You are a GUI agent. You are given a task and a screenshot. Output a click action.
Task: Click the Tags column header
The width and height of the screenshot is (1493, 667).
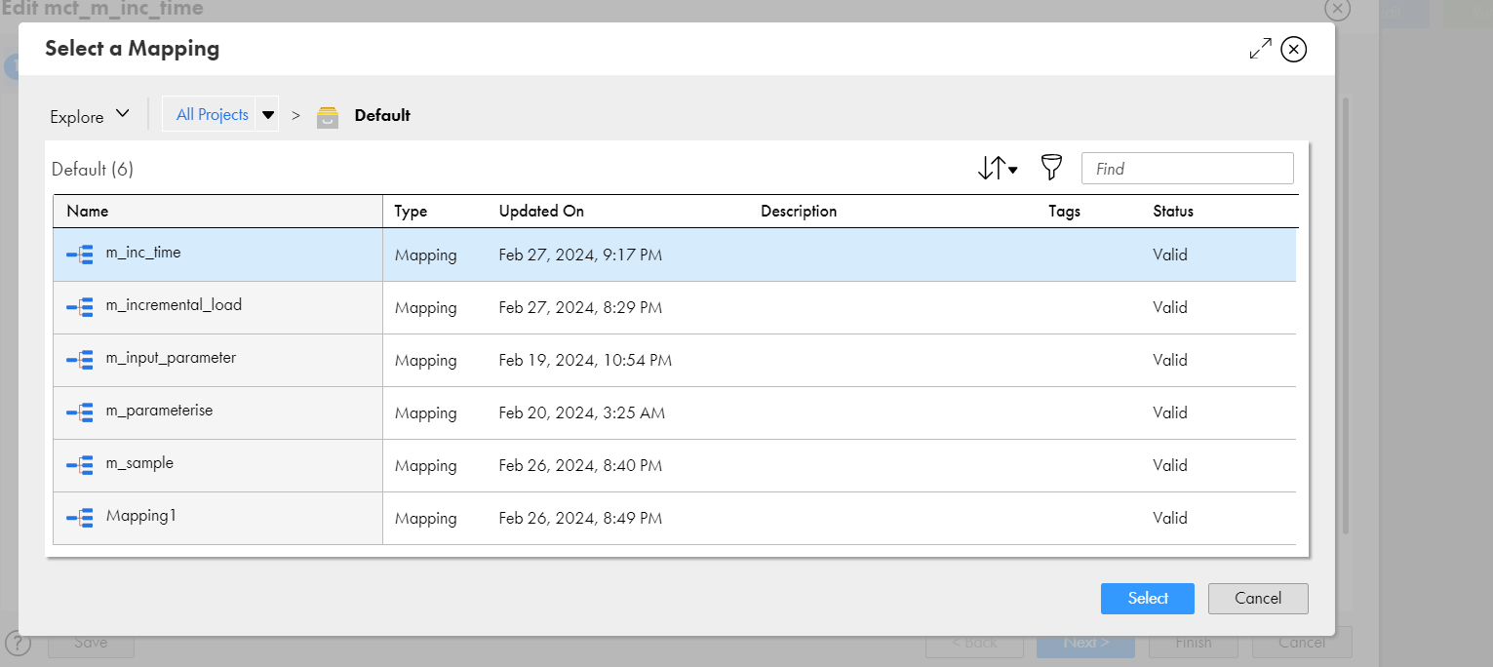[1064, 211]
